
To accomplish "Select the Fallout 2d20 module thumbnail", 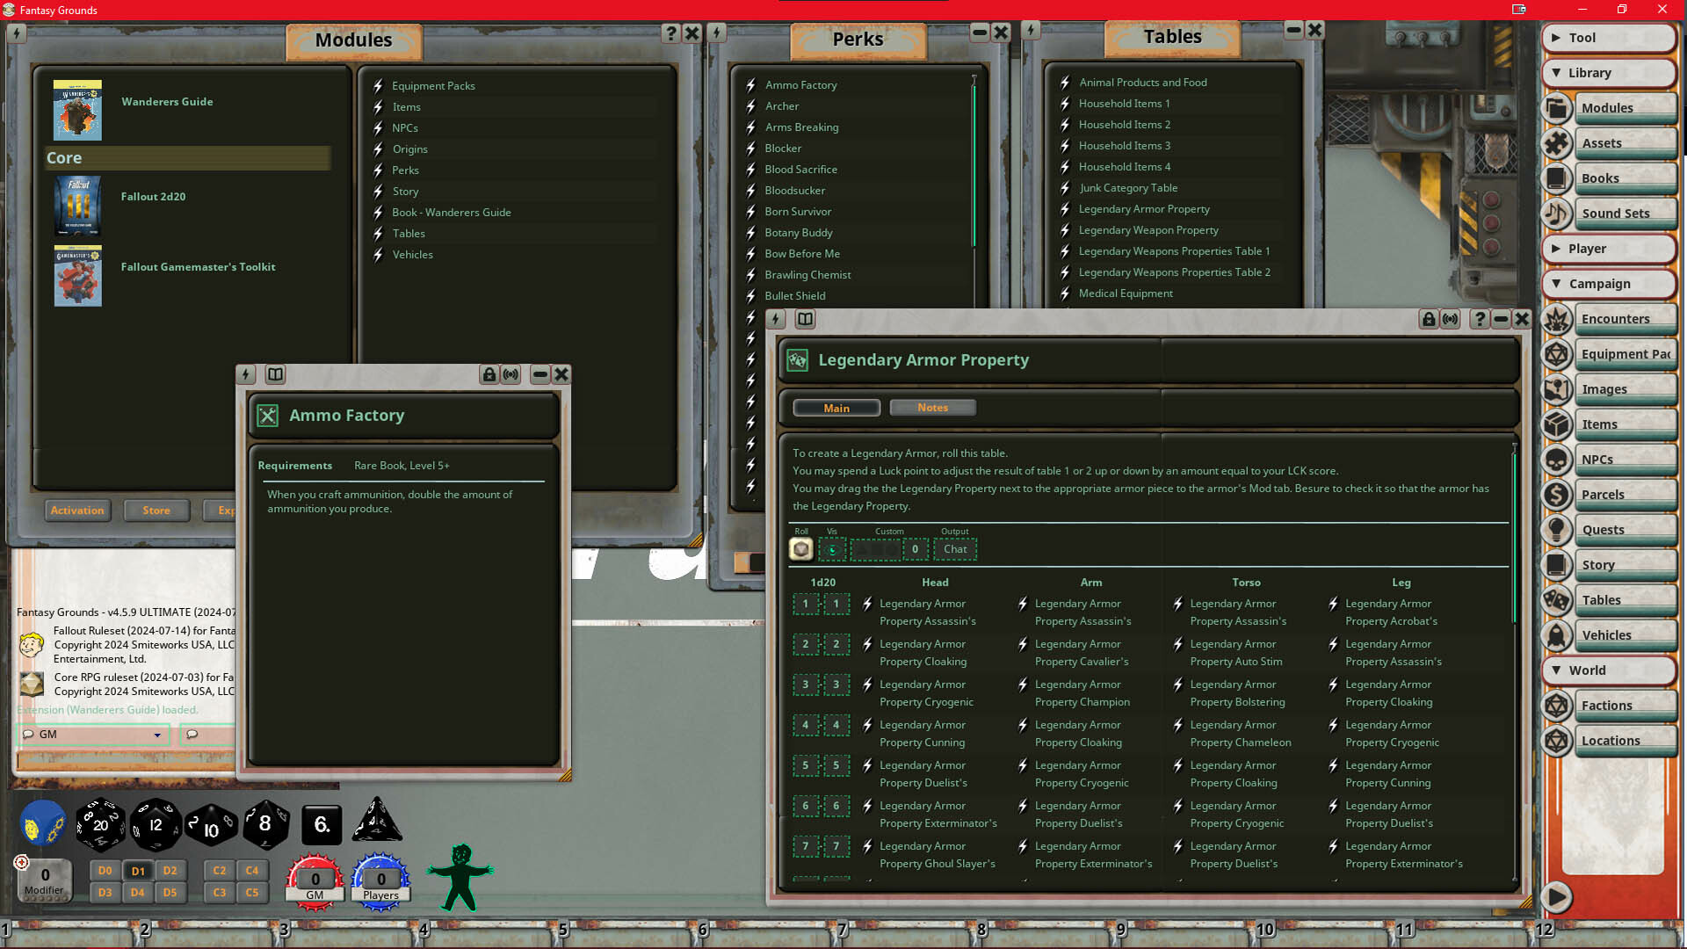I will (77, 206).
